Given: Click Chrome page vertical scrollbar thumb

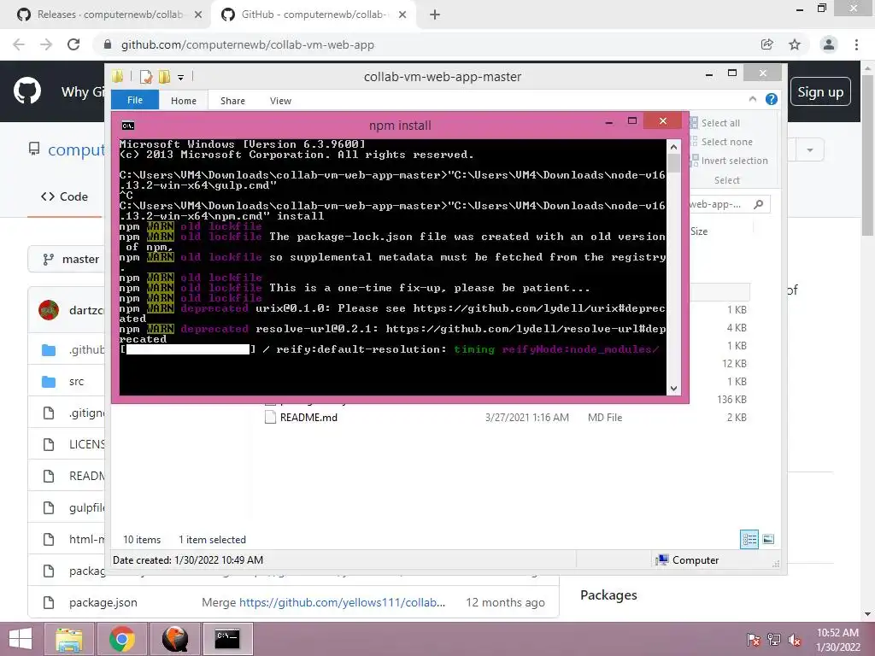Looking at the screenshot, I should 868,154.
